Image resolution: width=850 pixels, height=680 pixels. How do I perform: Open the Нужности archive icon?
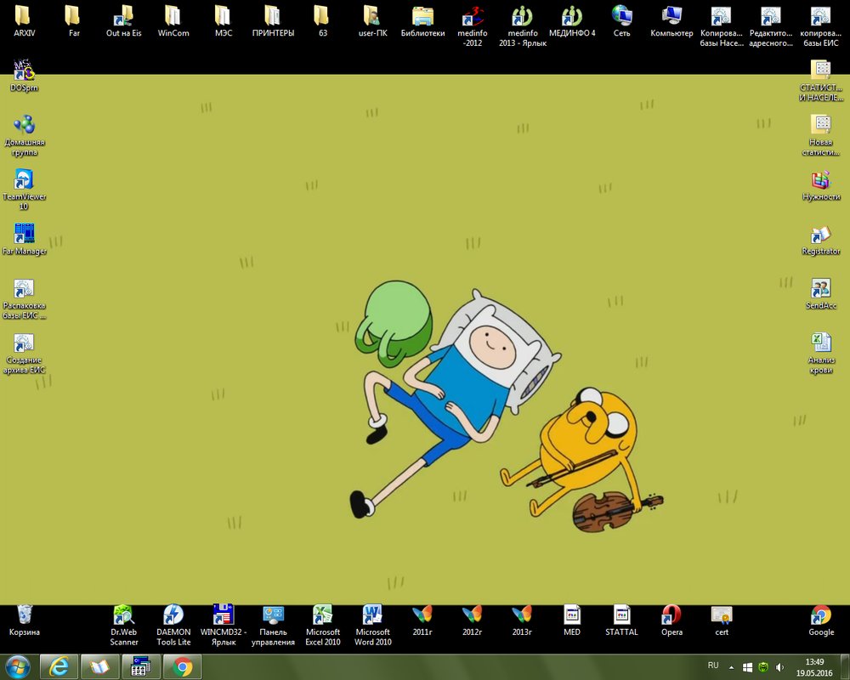tap(821, 185)
